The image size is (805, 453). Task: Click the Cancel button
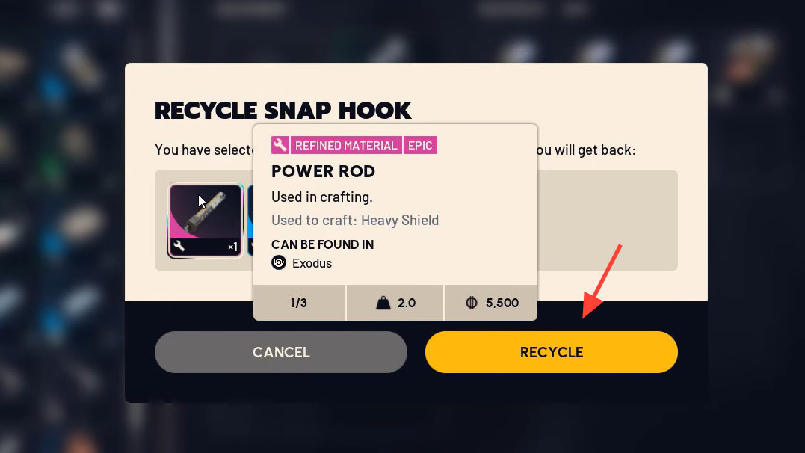[x=281, y=352]
